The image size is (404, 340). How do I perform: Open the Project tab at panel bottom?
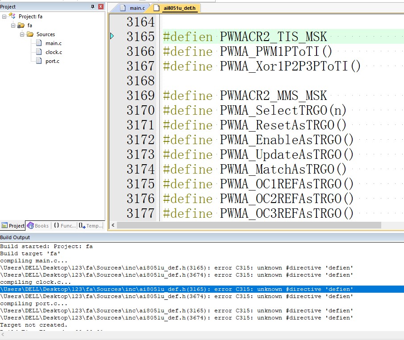(x=13, y=226)
